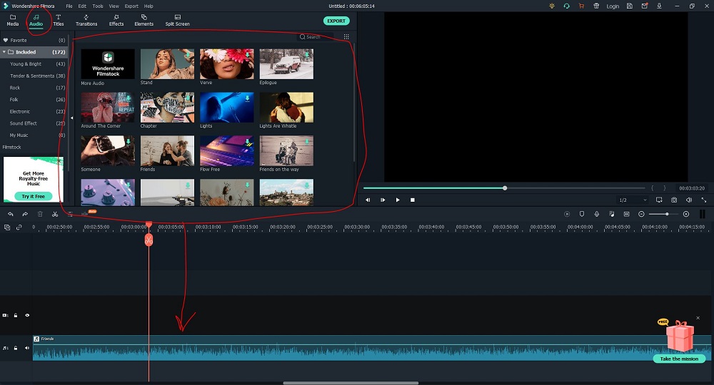This screenshot has width=714, height=385.
Task: Click Take the mission button
Action: tap(679, 359)
